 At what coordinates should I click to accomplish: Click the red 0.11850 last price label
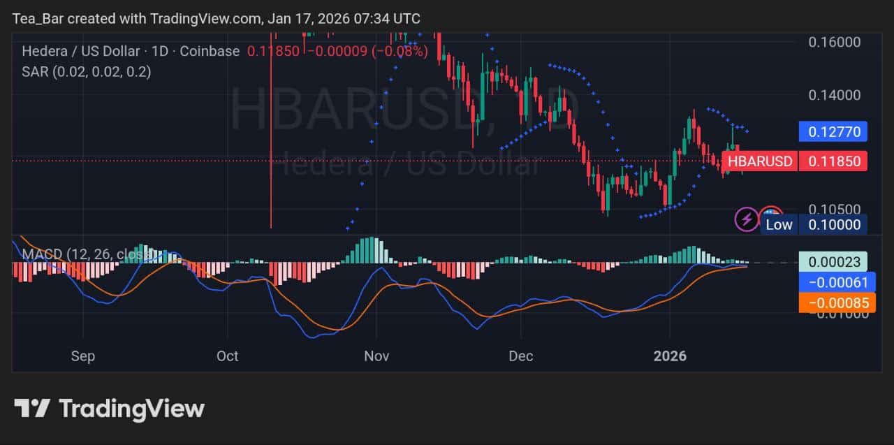click(x=833, y=161)
